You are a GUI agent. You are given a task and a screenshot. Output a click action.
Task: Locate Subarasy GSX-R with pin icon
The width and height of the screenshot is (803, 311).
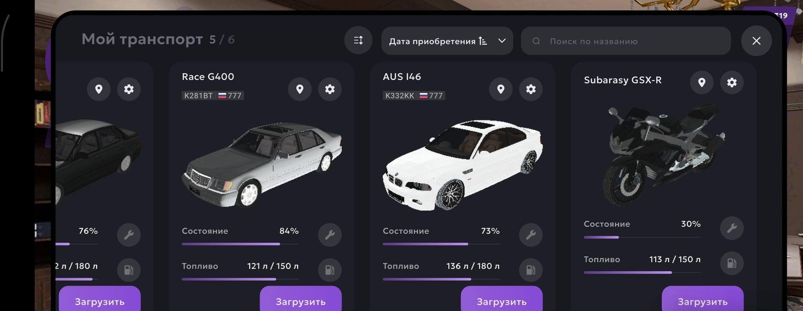click(702, 82)
